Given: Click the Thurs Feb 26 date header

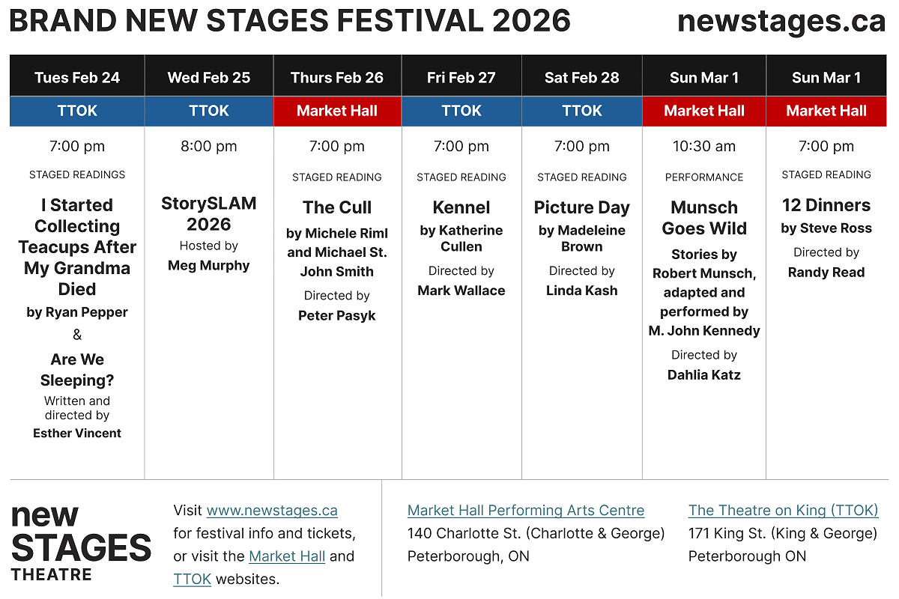Looking at the screenshot, I should (337, 78).
